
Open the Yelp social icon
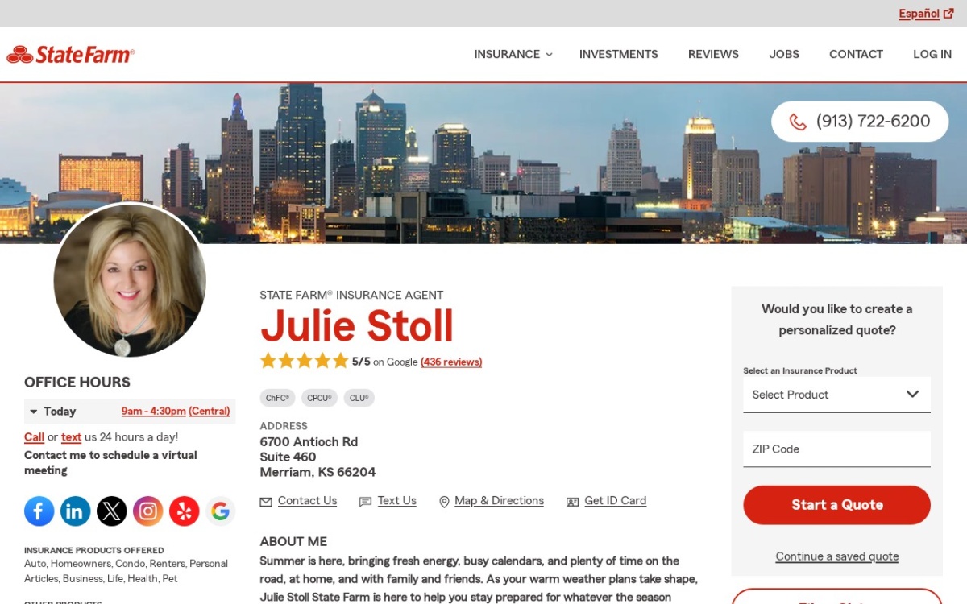coord(185,511)
